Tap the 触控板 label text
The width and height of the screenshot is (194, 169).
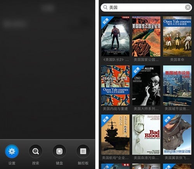click(83, 163)
